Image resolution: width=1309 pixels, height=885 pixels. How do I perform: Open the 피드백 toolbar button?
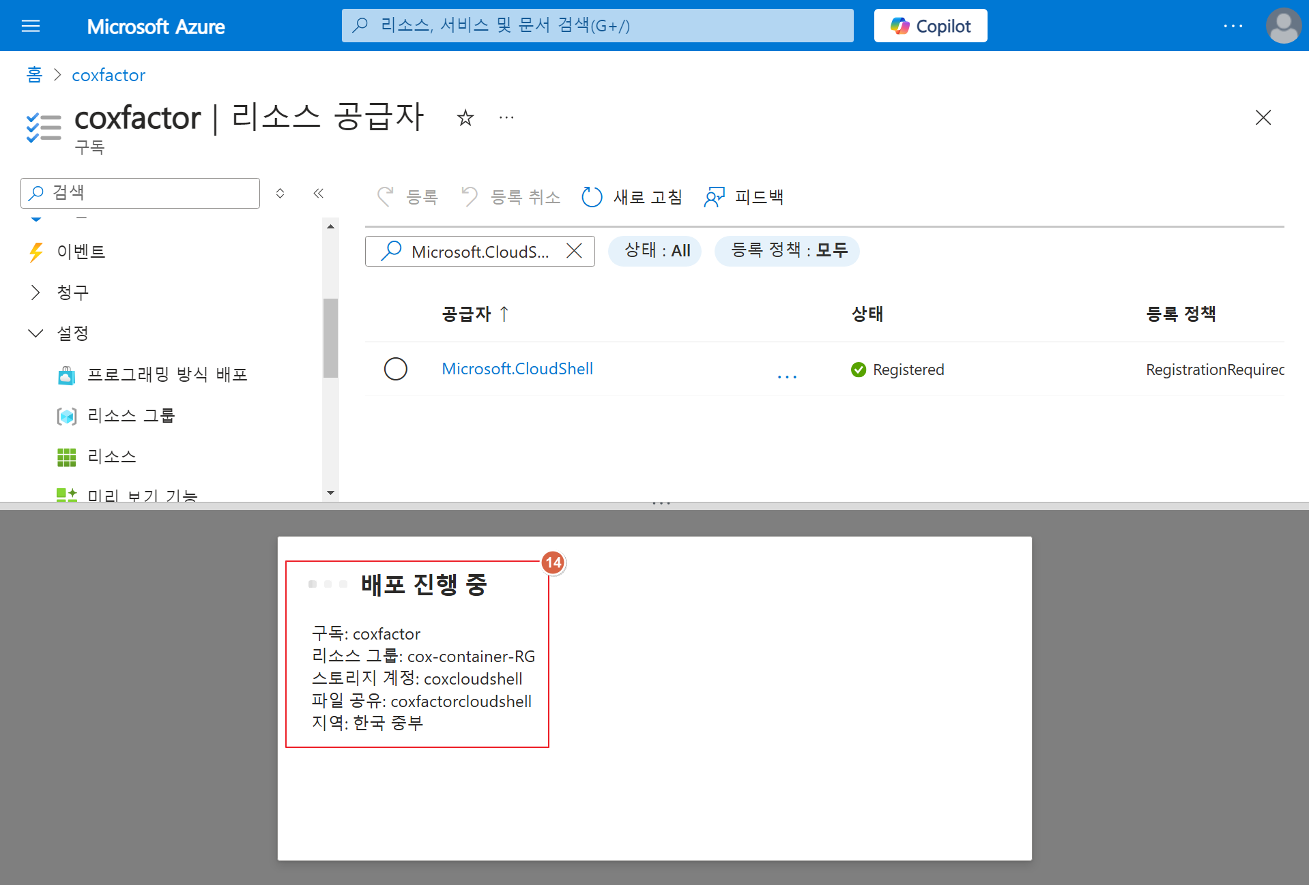(x=744, y=197)
